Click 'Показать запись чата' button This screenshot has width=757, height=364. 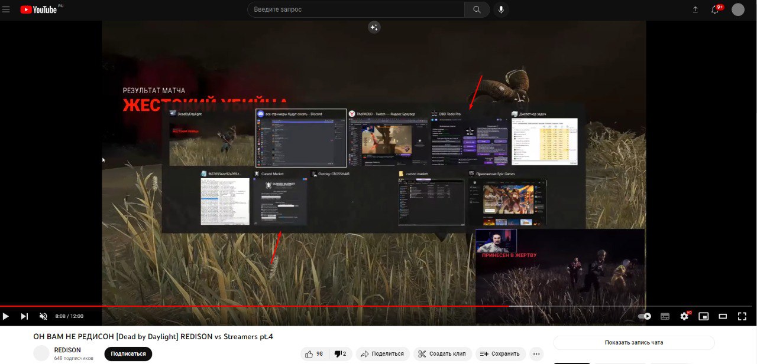[634, 342]
